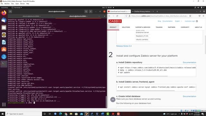Click the new-tab icon in terminal header
Viewport: 206px width, 116px height.
pyautogui.click(x=10, y=12)
